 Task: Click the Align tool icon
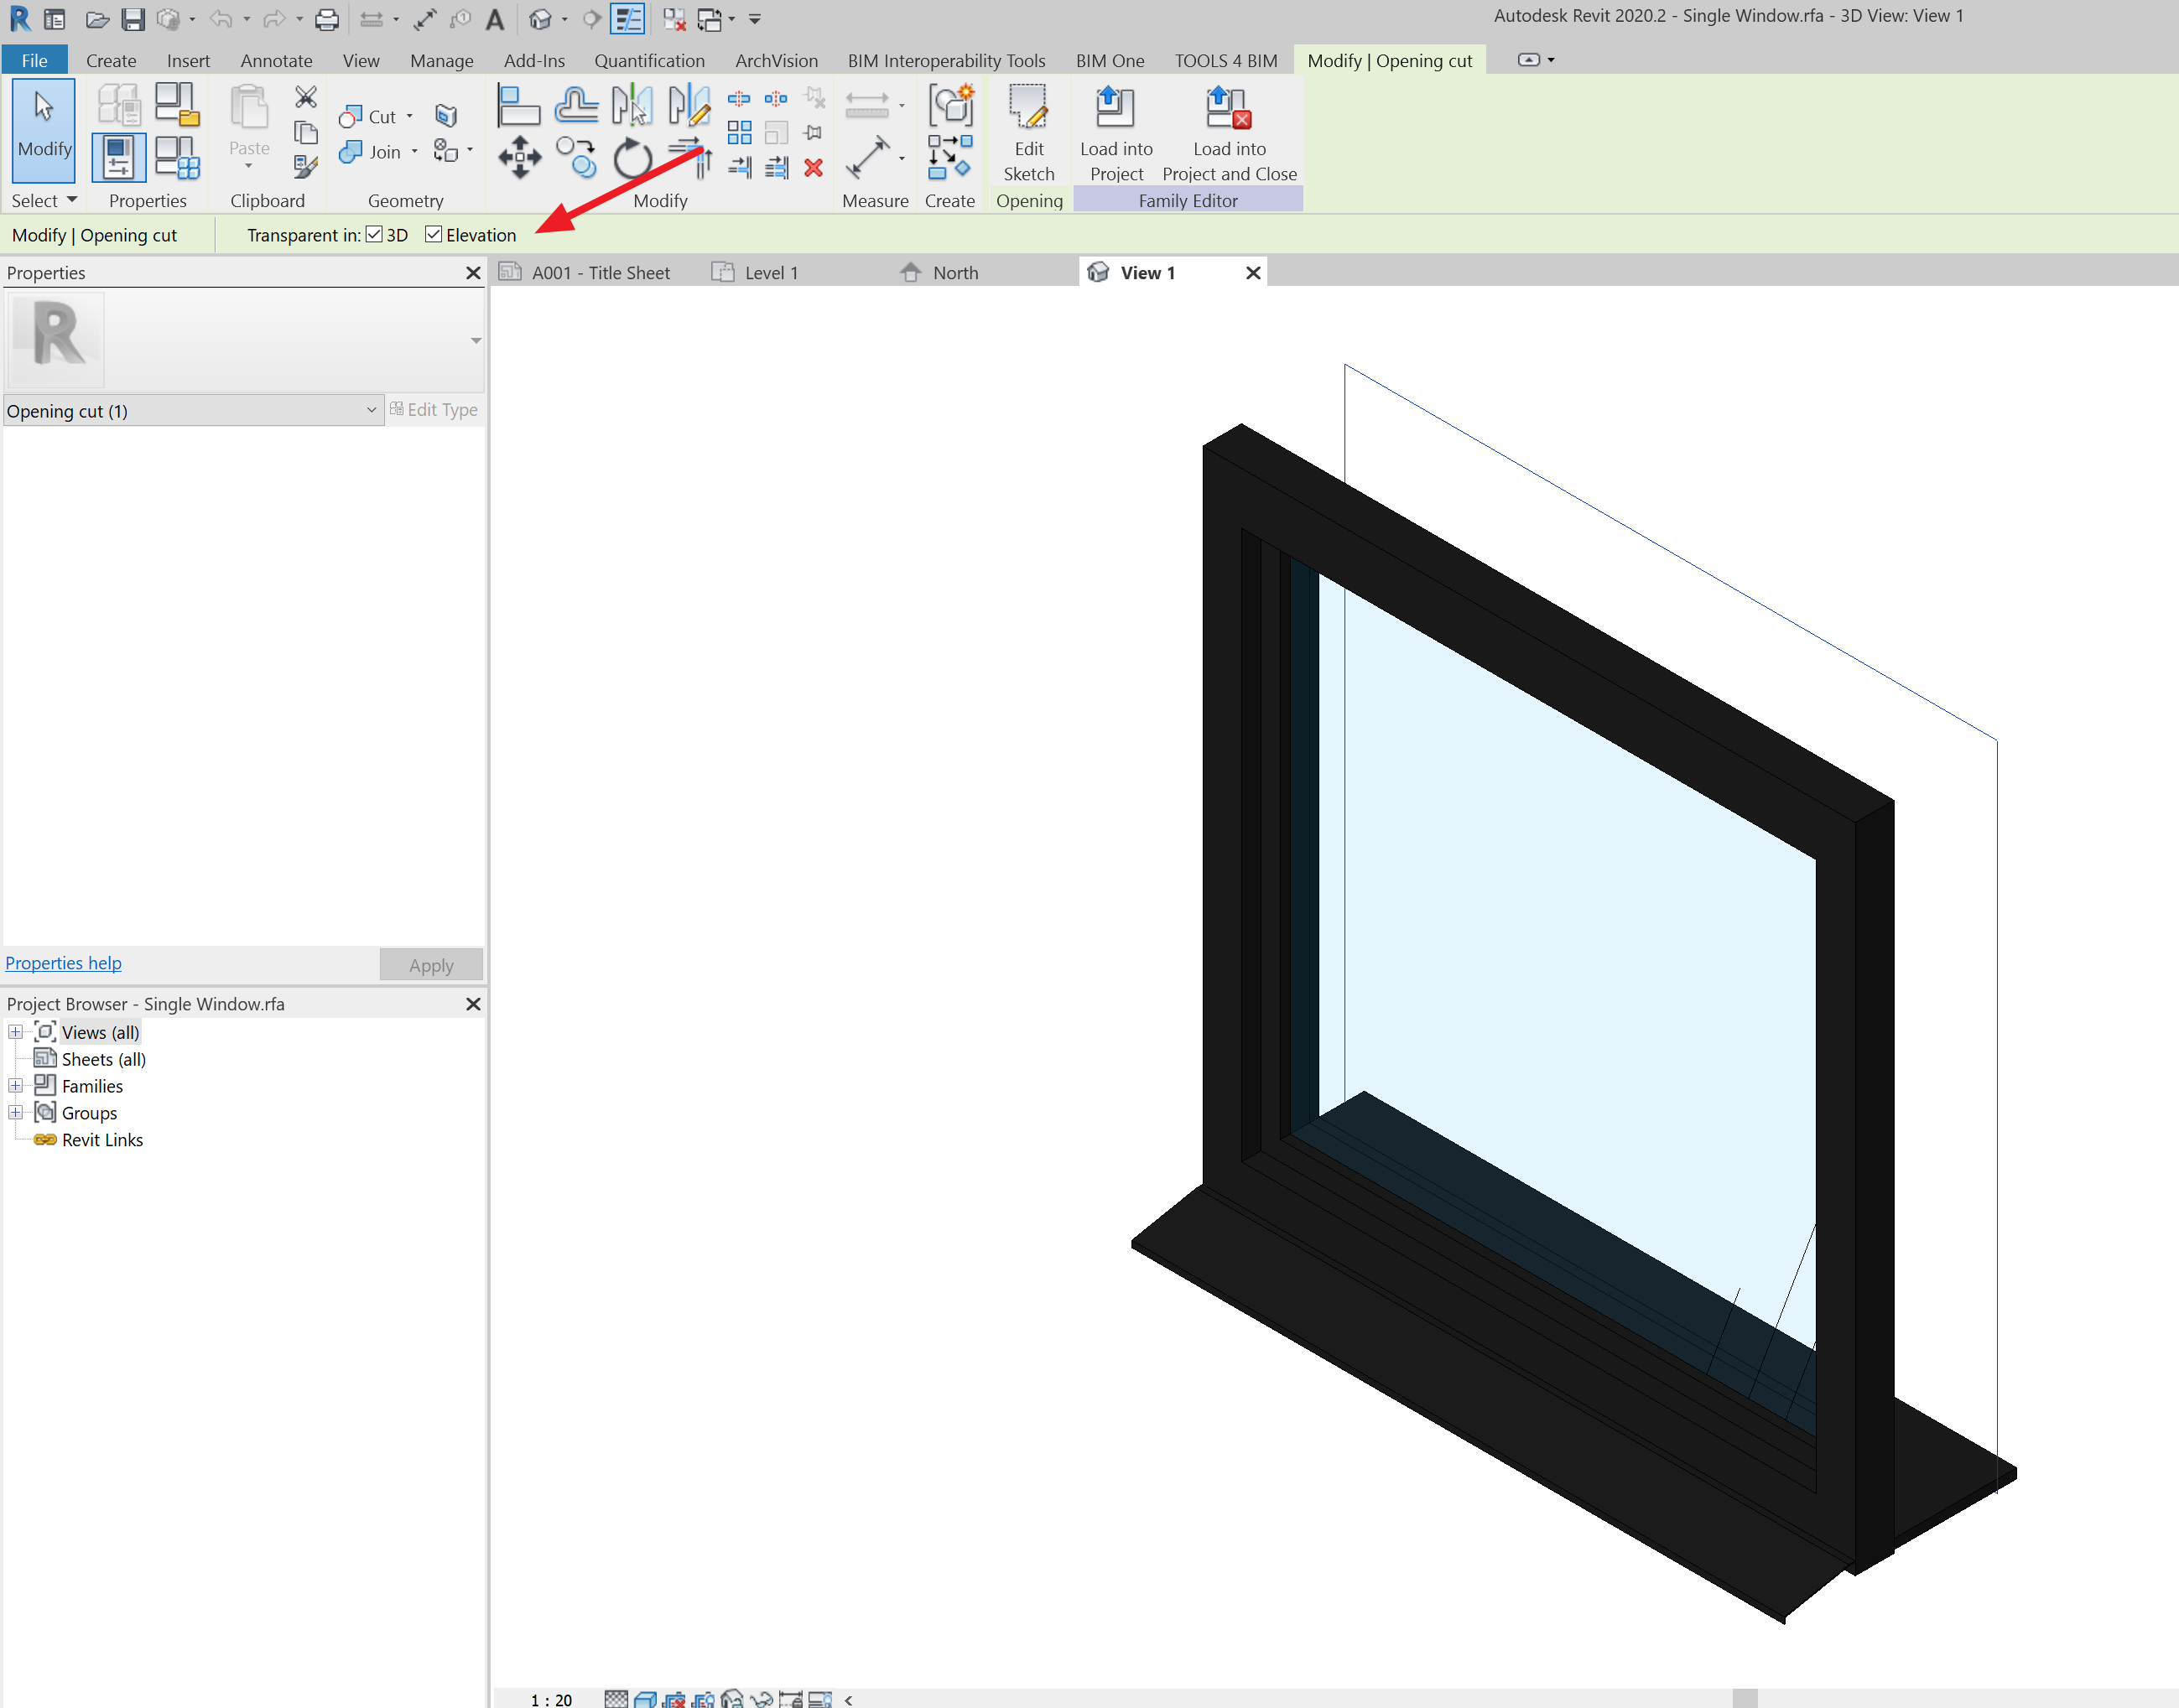[519, 105]
